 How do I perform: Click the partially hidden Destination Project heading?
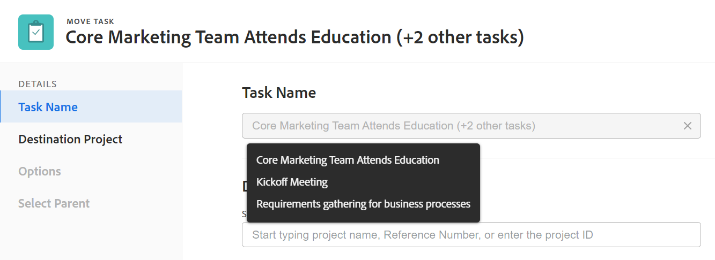pyautogui.click(x=244, y=186)
